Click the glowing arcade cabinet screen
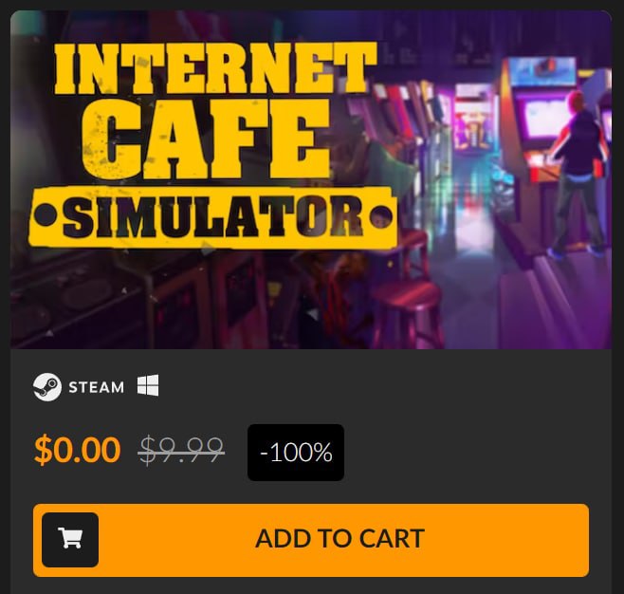This screenshot has height=594, width=624. pyautogui.click(x=544, y=119)
